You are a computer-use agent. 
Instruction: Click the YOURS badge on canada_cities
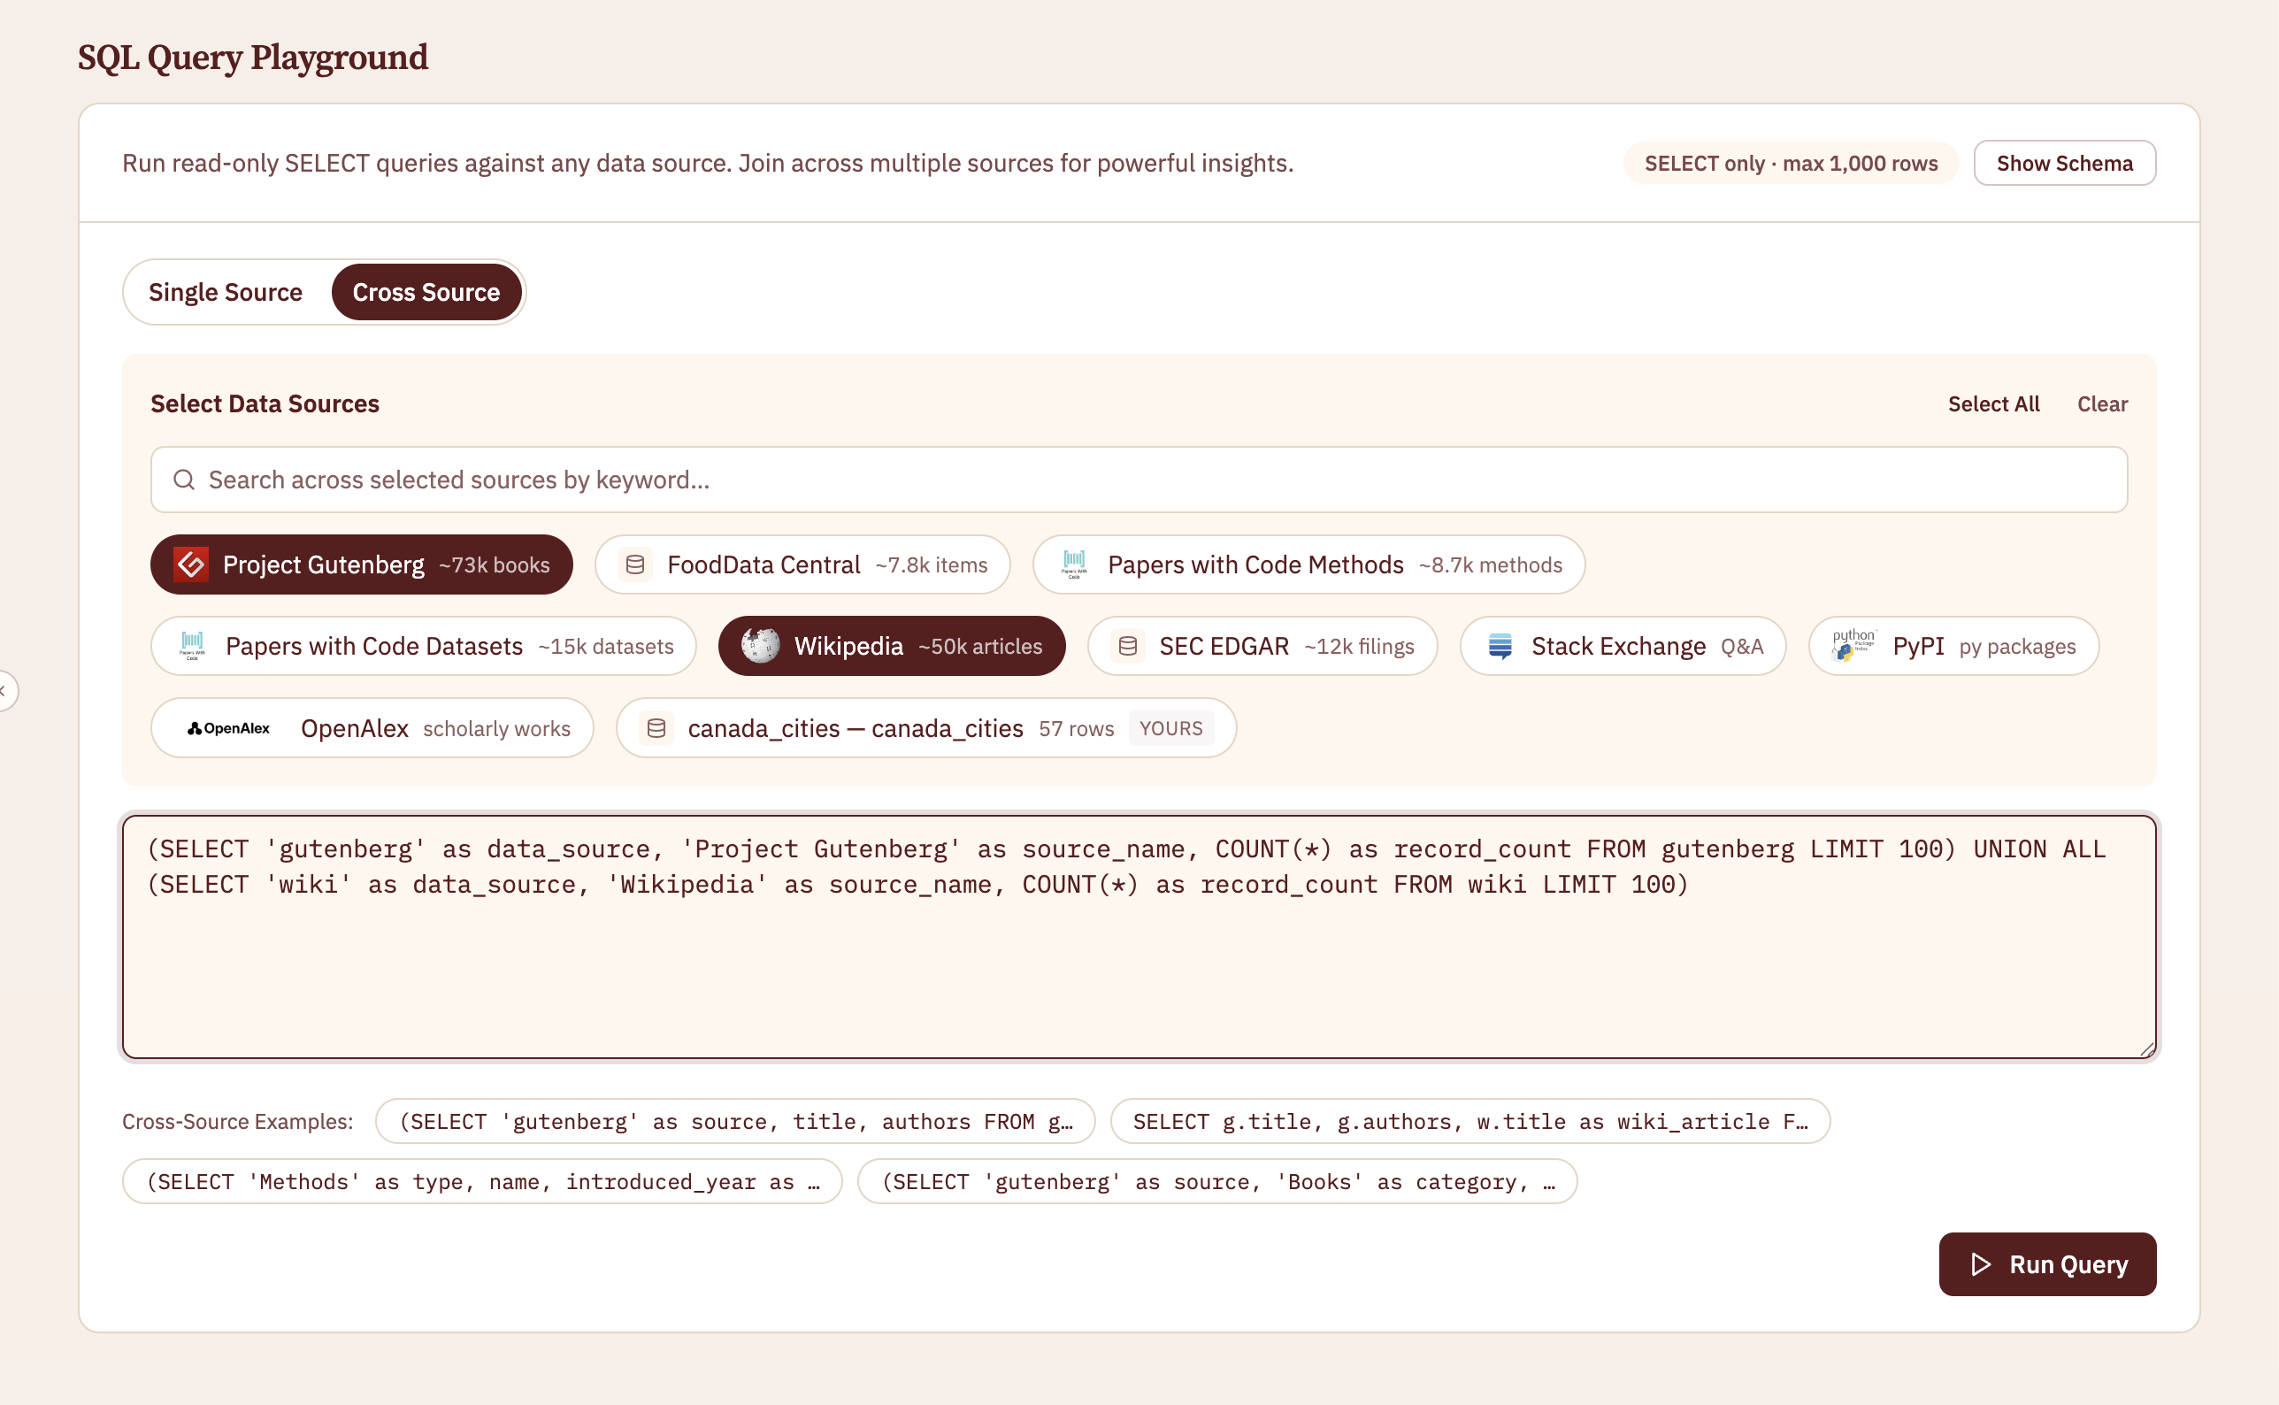pos(1171,728)
